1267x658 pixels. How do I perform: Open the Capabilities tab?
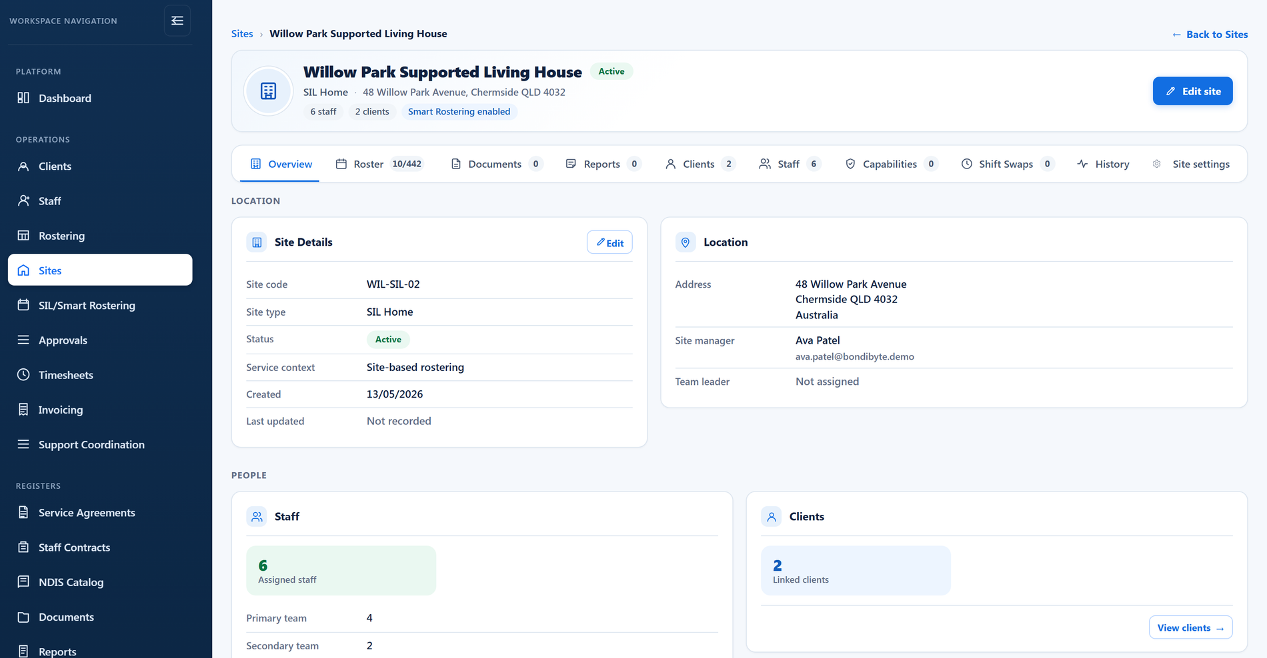click(892, 164)
